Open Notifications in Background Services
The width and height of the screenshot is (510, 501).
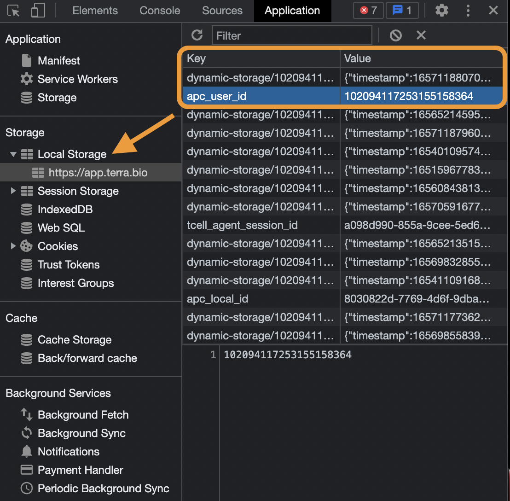(68, 452)
